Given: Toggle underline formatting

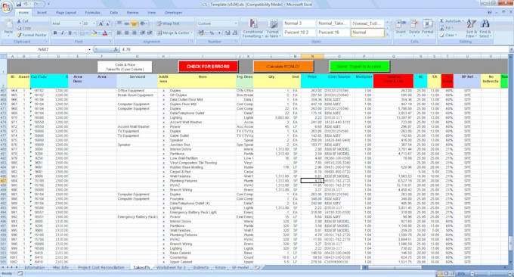Looking at the screenshot, I should [x=70, y=33].
